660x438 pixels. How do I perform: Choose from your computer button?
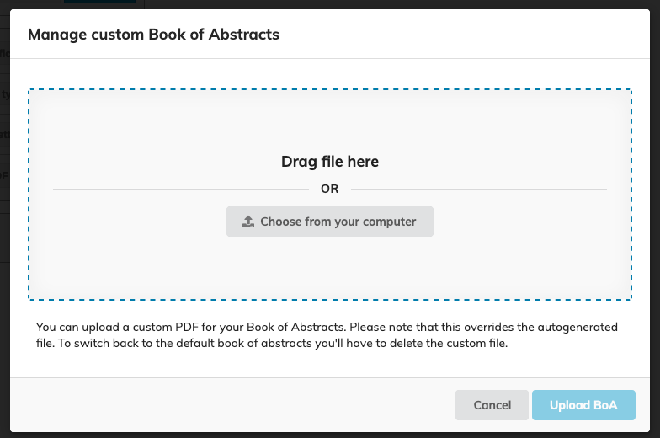pos(330,222)
